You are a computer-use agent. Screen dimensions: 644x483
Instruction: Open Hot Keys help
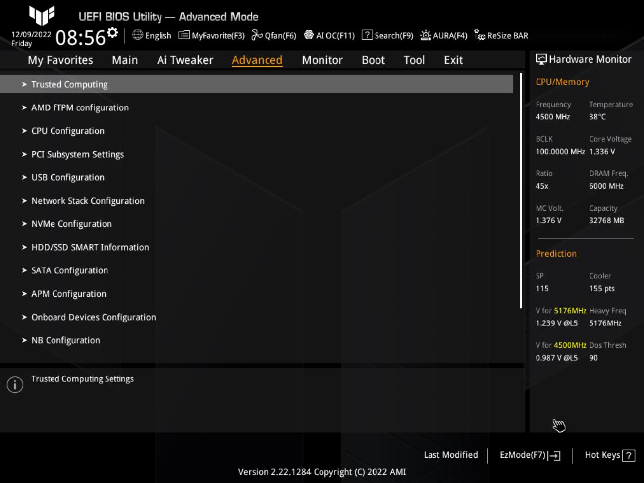click(x=610, y=455)
